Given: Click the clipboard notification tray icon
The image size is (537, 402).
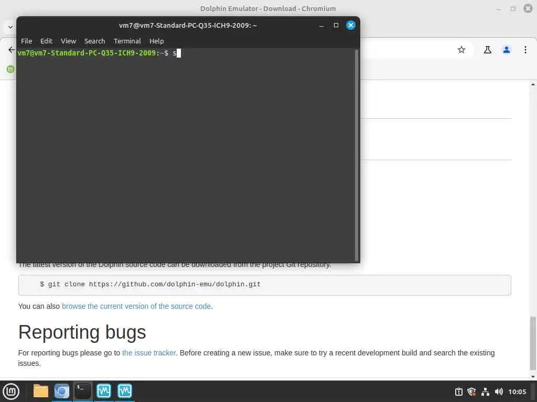Looking at the screenshot, I should coord(458,392).
